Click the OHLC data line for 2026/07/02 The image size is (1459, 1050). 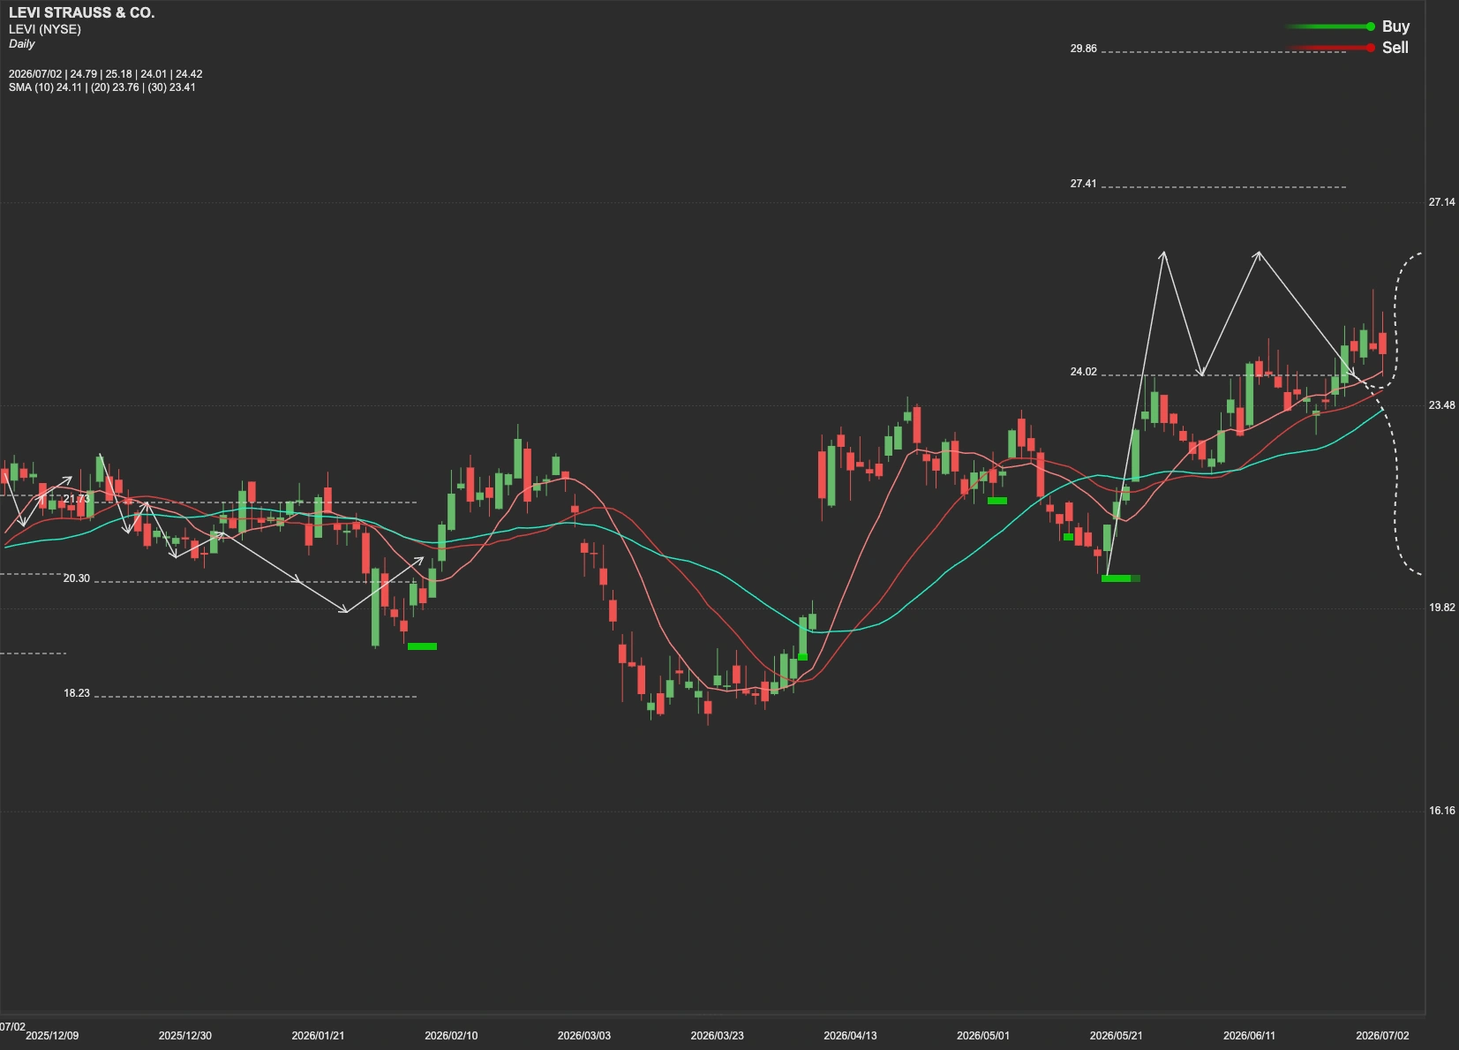[x=106, y=74]
